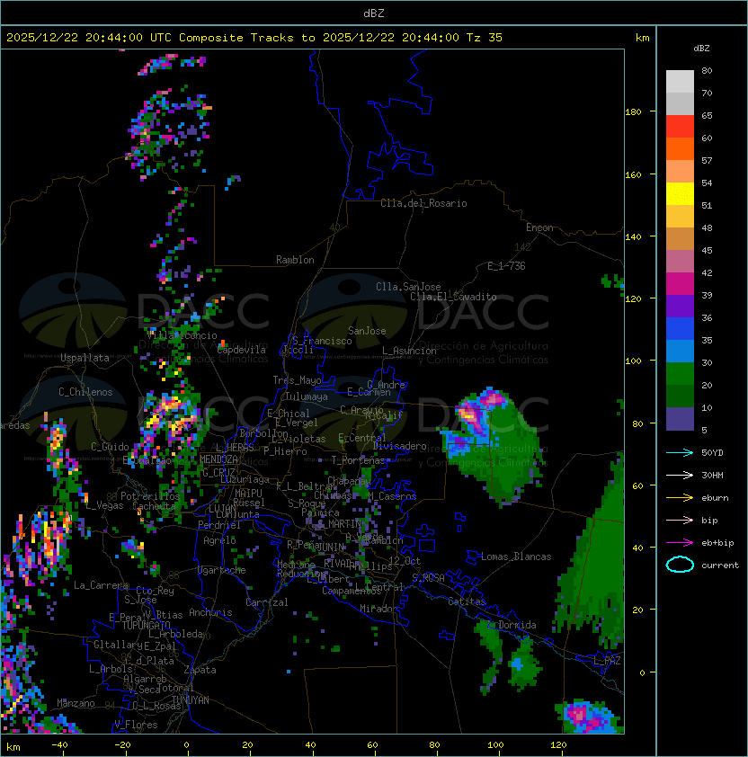Click the magenta eb+bip arrow legend icon

pos(680,543)
